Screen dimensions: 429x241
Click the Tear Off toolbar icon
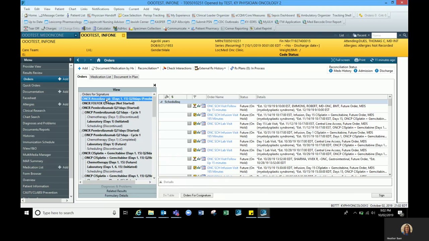pyautogui.click(x=32, y=28)
